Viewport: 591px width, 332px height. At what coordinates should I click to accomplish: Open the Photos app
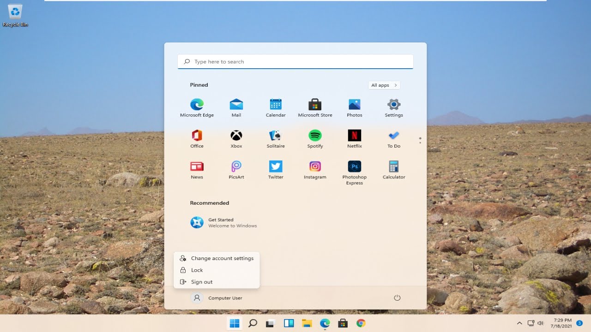click(x=355, y=108)
